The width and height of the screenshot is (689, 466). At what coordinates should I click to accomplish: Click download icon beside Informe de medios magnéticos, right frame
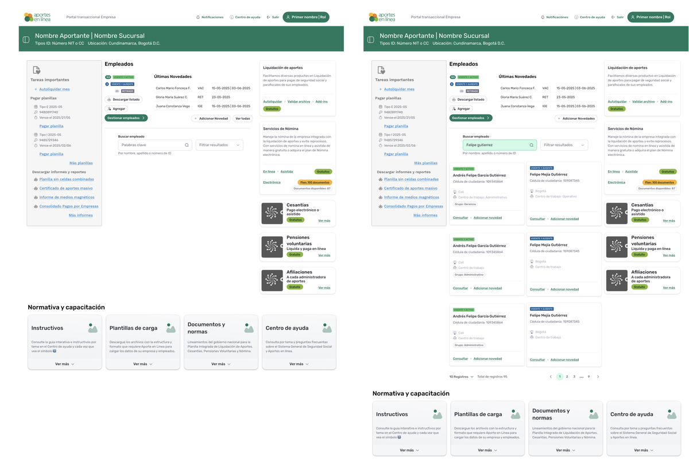pos(380,197)
